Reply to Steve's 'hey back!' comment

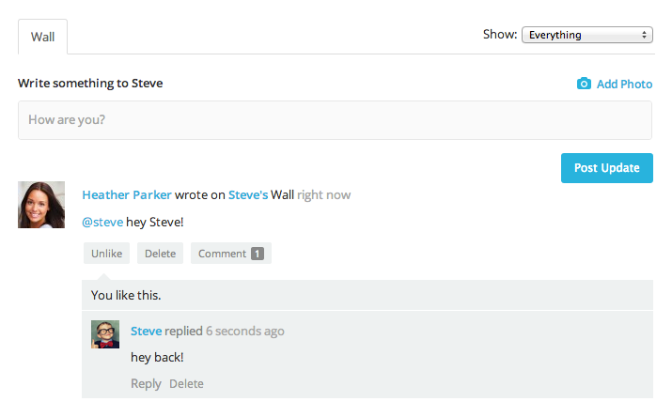click(x=146, y=383)
